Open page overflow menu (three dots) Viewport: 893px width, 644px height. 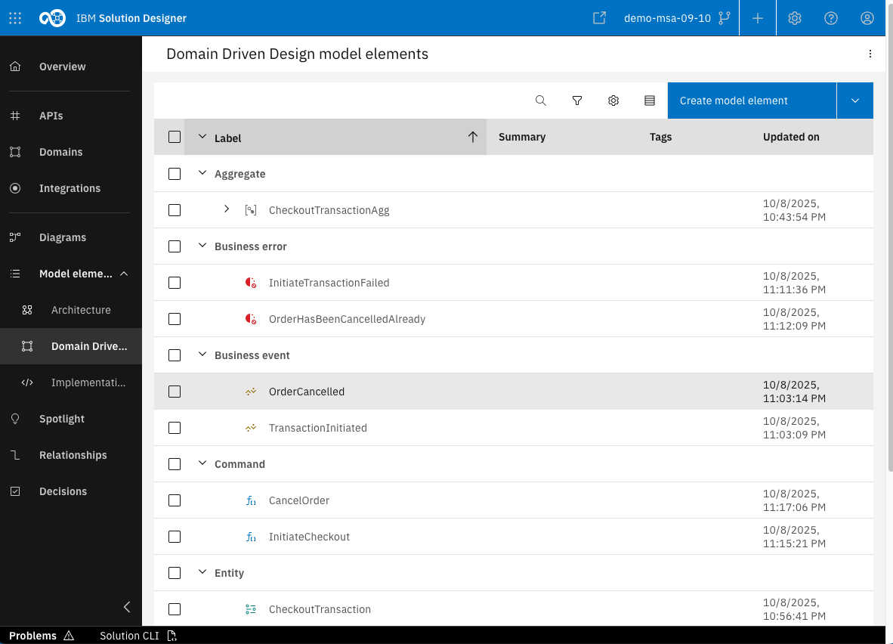coord(870,54)
